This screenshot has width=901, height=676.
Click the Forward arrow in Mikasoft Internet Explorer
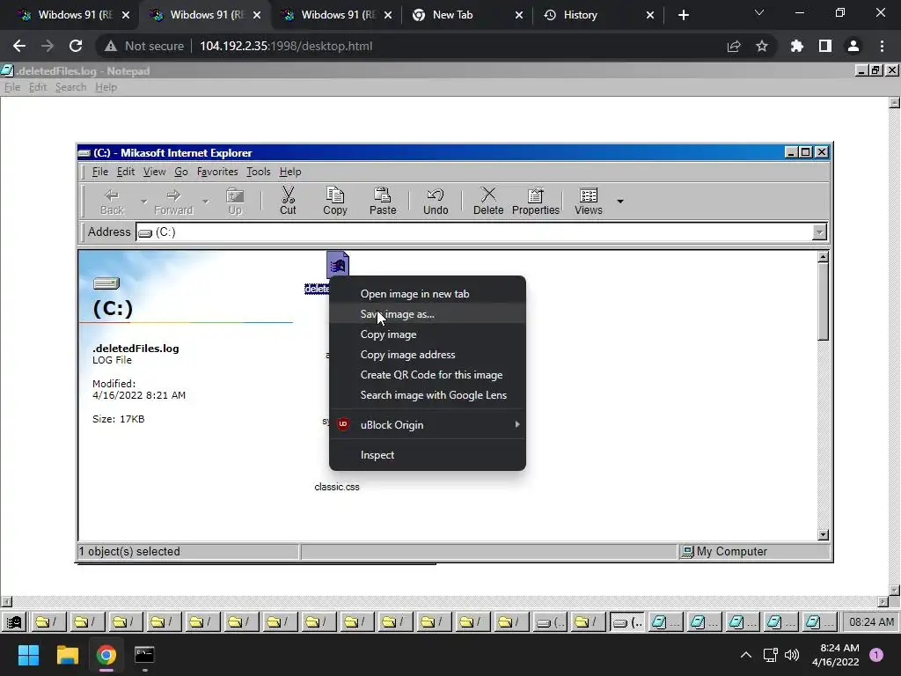point(173,195)
